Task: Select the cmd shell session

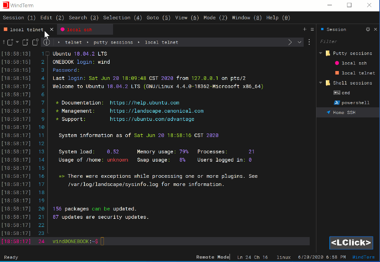Action: tap(346, 93)
